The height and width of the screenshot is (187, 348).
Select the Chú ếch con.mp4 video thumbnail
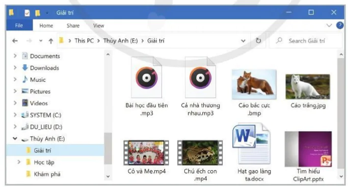click(x=200, y=153)
